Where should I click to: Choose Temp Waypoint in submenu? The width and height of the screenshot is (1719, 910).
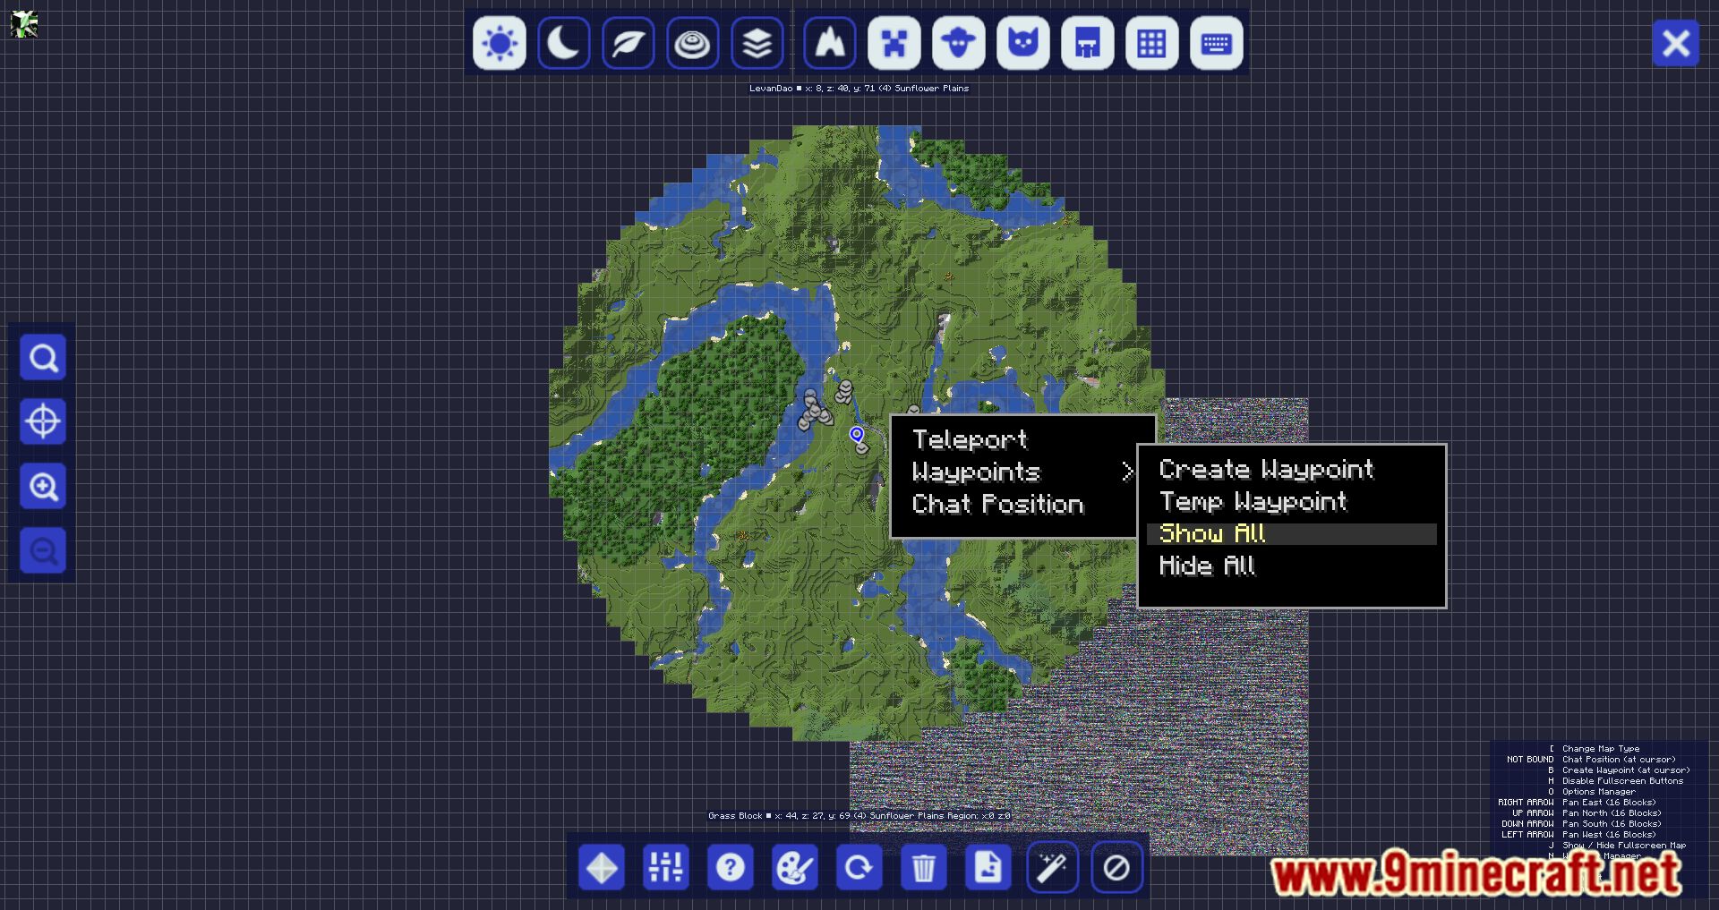coord(1253,501)
